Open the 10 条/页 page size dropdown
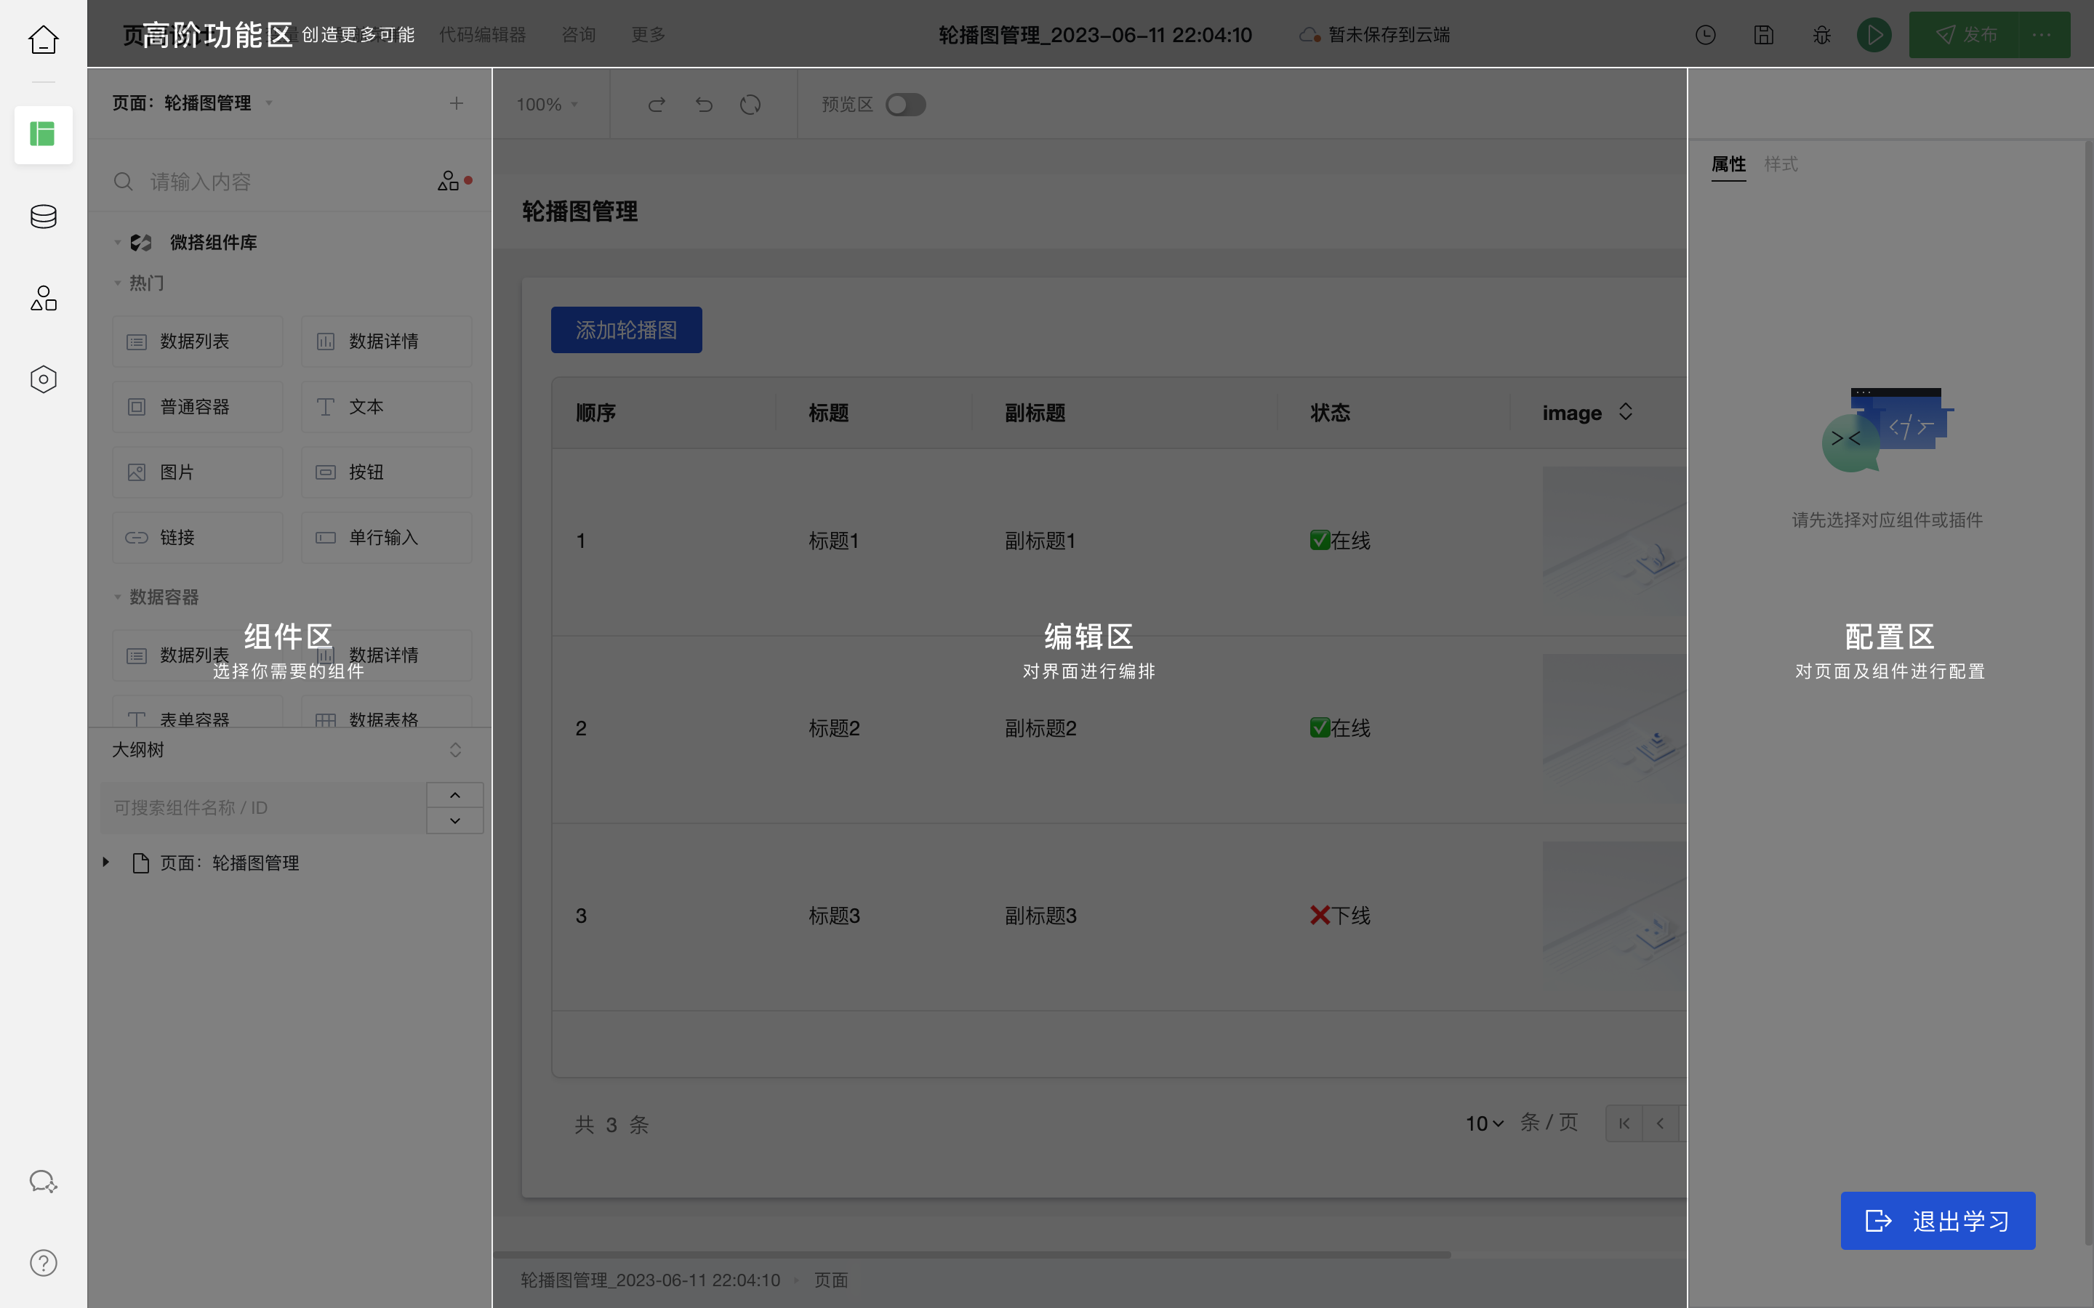 pyautogui.click(x=1485, y=1123)
